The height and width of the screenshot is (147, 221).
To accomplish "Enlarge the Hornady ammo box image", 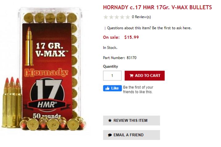I will (x=44, y=68).
